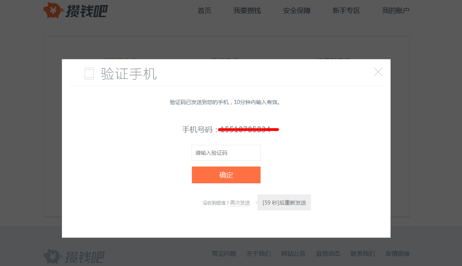Open 安全保障 page from navigation
This screenshot has height=266, width=462.
pos(297,11)
